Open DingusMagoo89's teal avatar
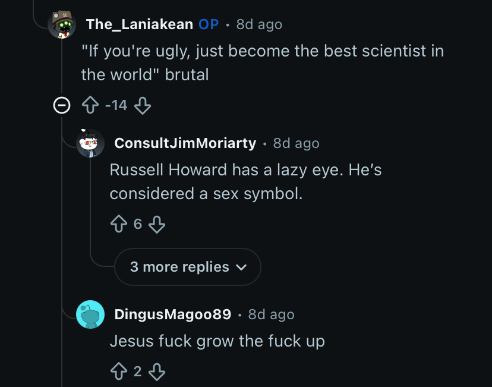 (90, 314)
